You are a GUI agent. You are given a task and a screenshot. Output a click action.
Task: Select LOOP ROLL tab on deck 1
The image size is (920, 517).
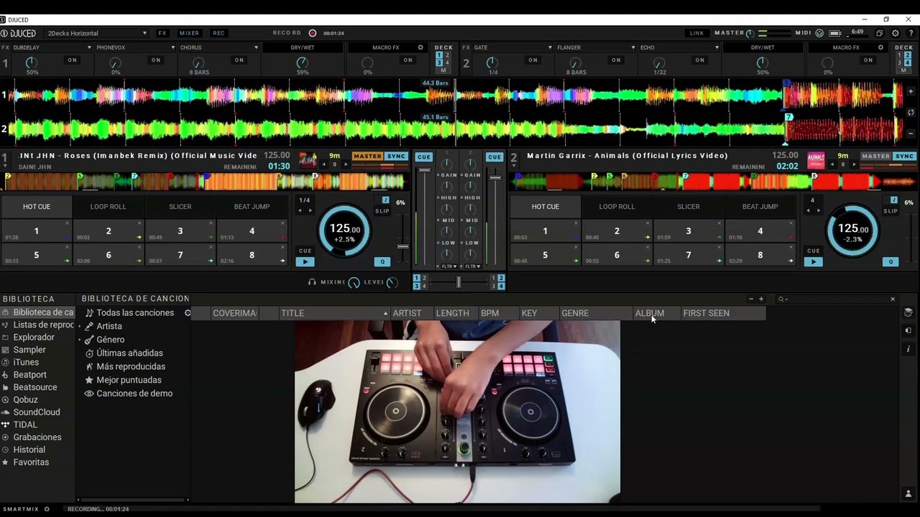(109, 207)
